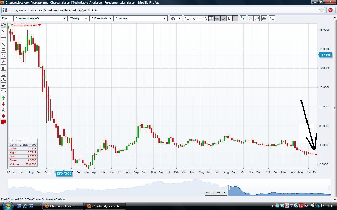
Task: Select the rectangle drawing tool
Action: (x=3, y=50)
